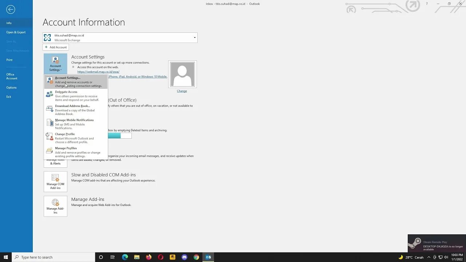466x262 pixels.
Task: Open Cortana circle on taskbar
Action: [101, 257]
